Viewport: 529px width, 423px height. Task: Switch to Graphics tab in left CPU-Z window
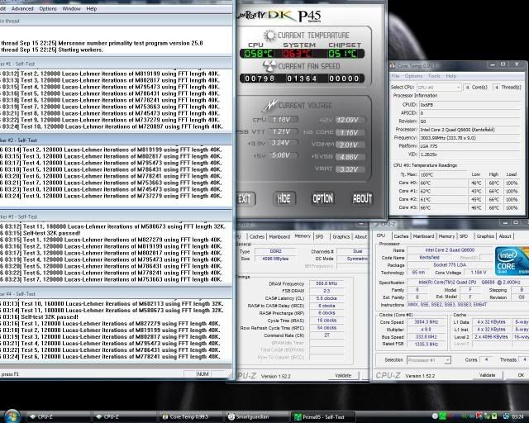(341, 237)
